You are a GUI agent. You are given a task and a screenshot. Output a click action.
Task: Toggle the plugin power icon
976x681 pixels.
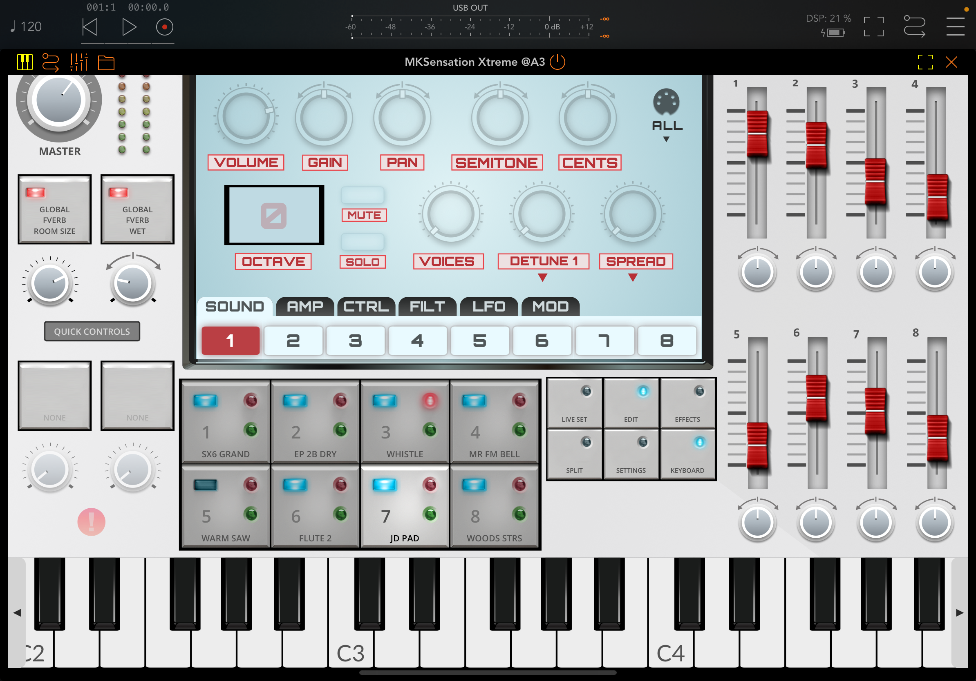coord(557,62)
